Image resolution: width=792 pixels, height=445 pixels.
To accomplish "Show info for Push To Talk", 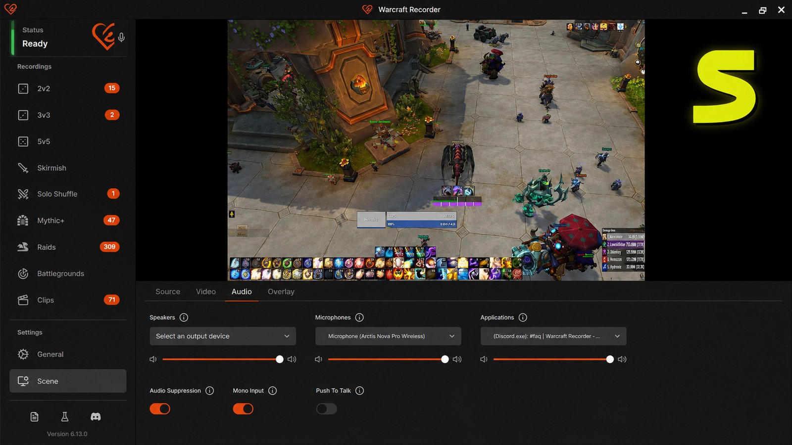I will tap(360, 391).
